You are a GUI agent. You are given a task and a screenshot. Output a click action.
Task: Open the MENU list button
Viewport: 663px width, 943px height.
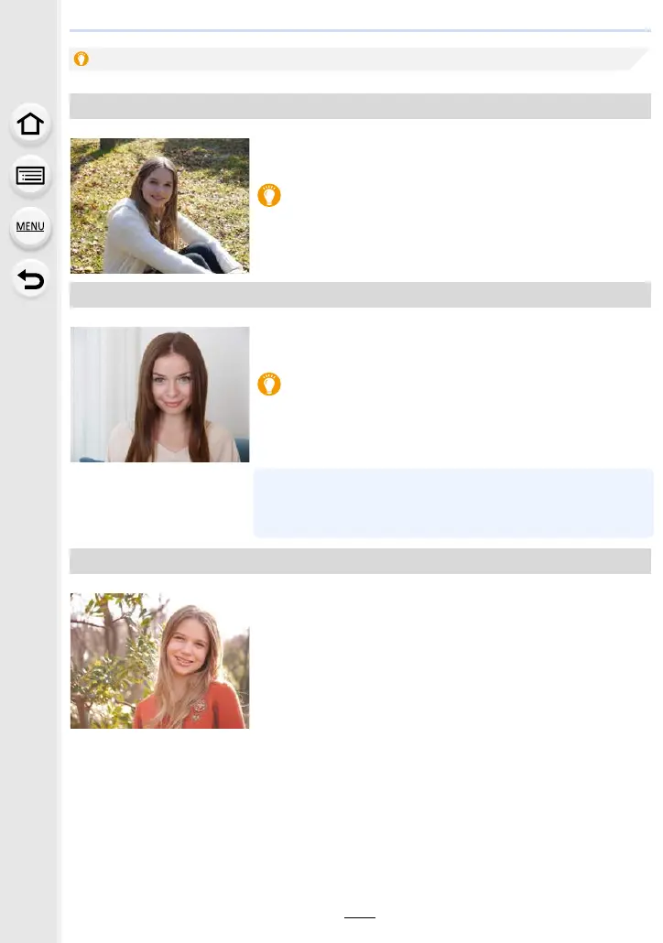coord(30,227)
